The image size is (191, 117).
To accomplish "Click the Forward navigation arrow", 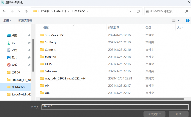I will point(12,11).
